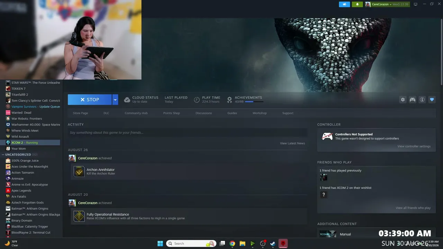Image resolution: width=443 pixels, height=249 pixels.
Task: Collapse the Uncategorized library group
Action: click(x=3, y=155)
